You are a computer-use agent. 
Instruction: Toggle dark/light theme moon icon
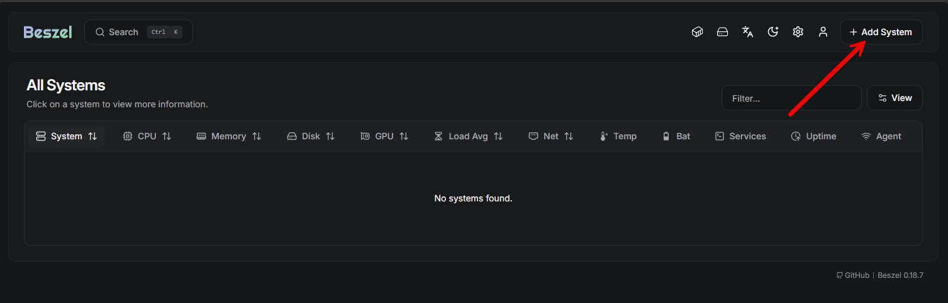pyautogui.click(x=773, y=32)
